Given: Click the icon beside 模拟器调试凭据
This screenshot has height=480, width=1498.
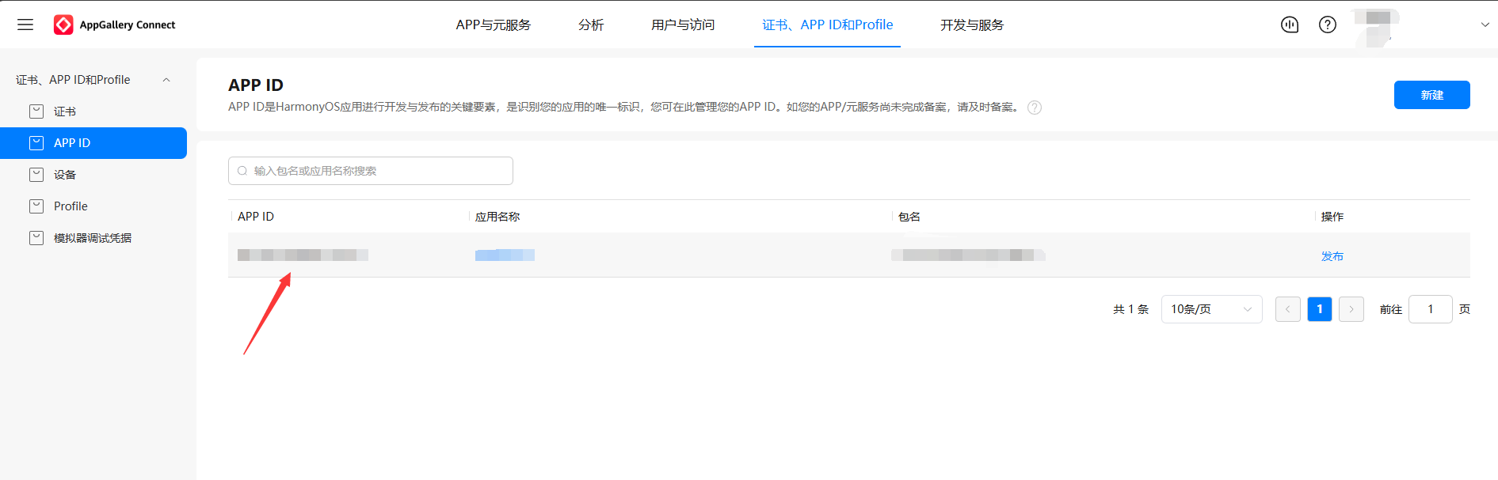Looking at the screenshot, I should coord(36,238).
